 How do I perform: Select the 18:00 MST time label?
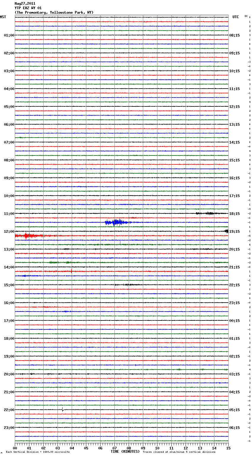[9, 339]
